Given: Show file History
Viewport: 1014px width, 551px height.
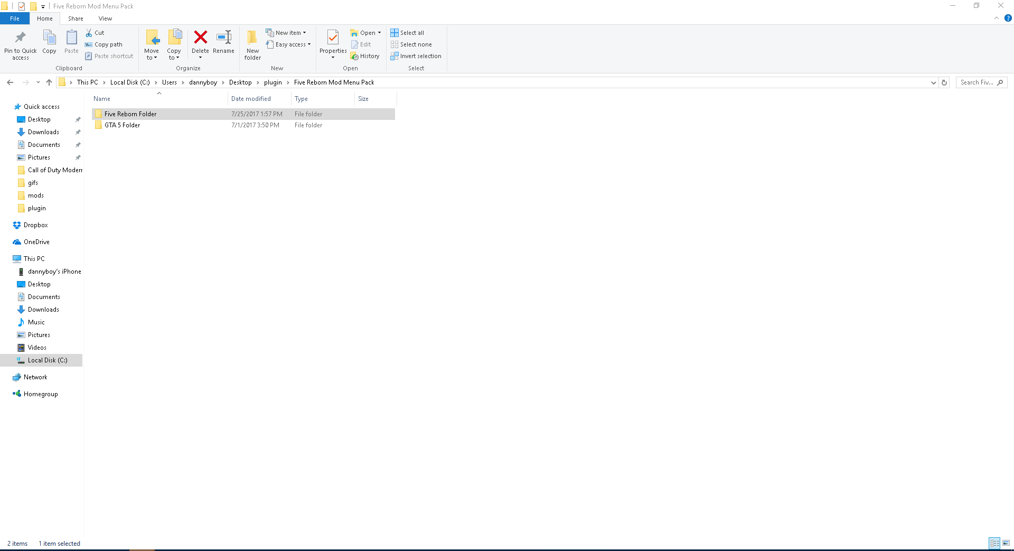Looking at the screenshot, I should pos(365,56).
